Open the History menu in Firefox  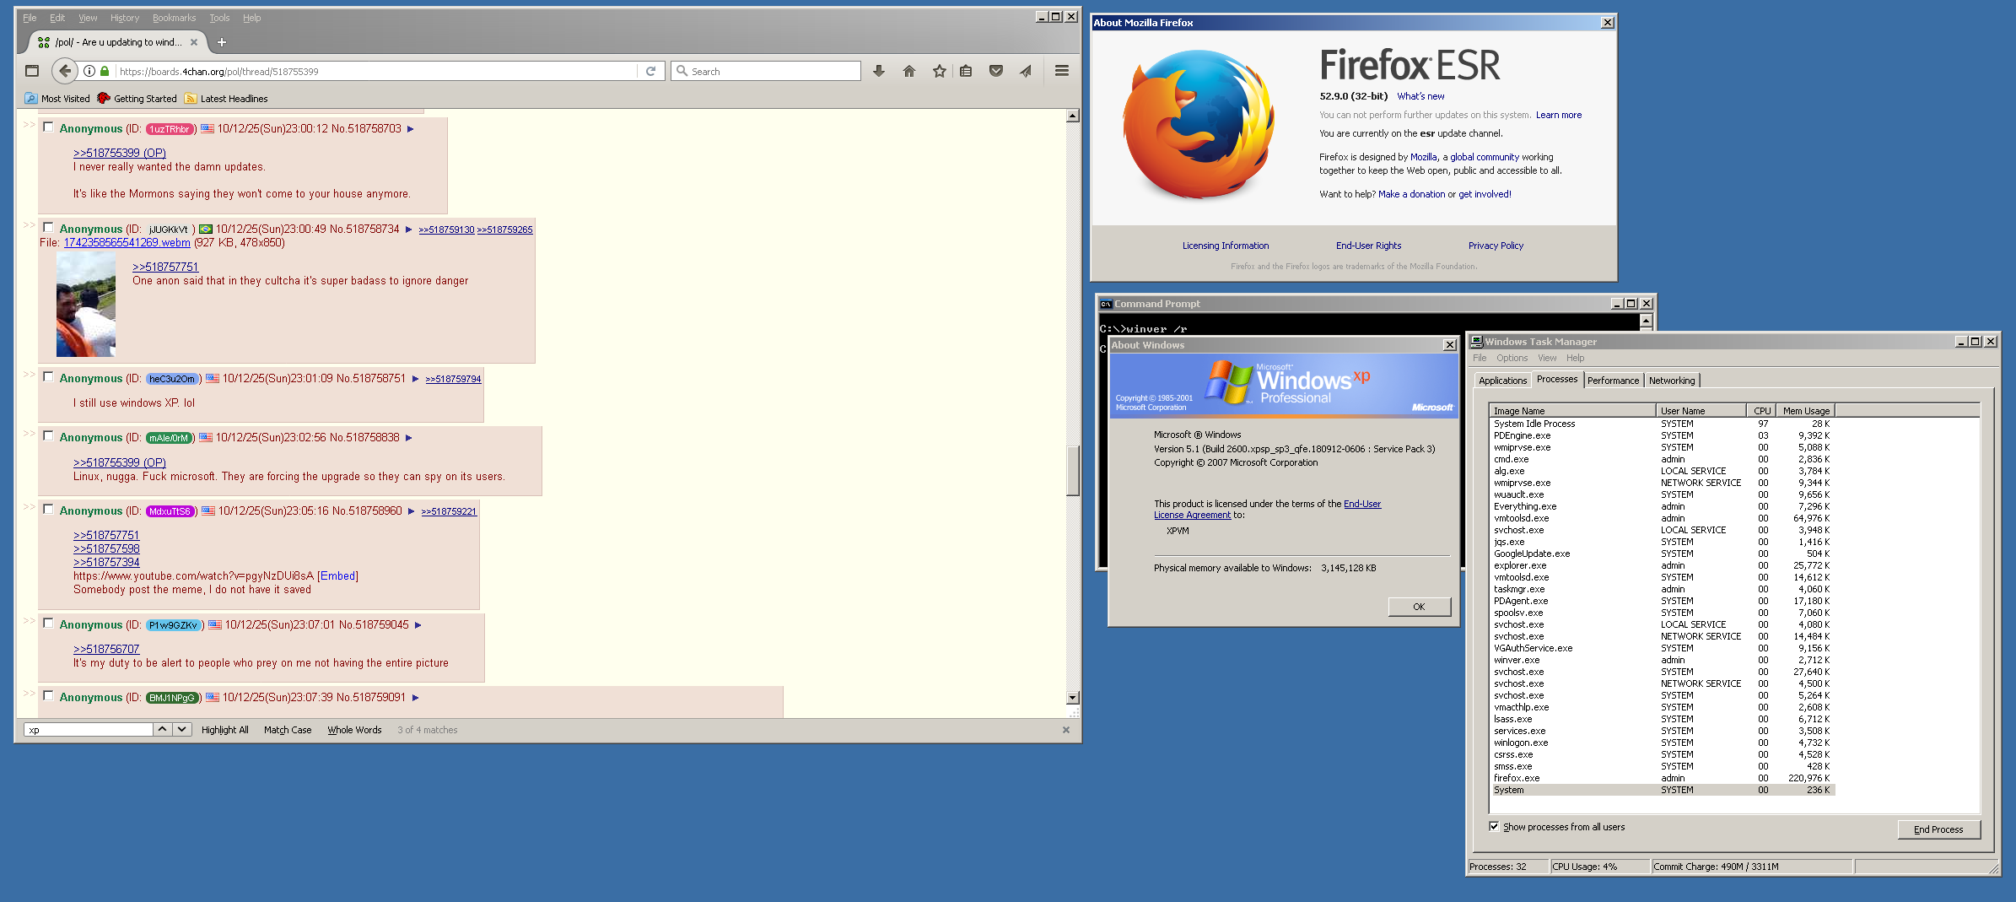pyautogui.click(x=125, y=18)
